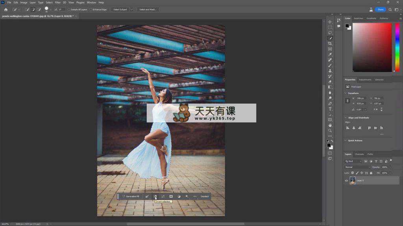Select the Dodge tool
This screenshot has height=226, width=403.
(330, 98)
